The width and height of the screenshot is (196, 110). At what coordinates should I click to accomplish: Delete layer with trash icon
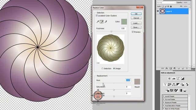[187, 68]
